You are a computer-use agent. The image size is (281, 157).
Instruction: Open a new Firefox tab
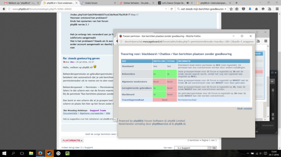click(236, 3)
